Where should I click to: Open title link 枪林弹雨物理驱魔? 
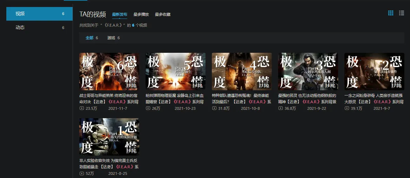pyautogui.click(x=175, y=99)
